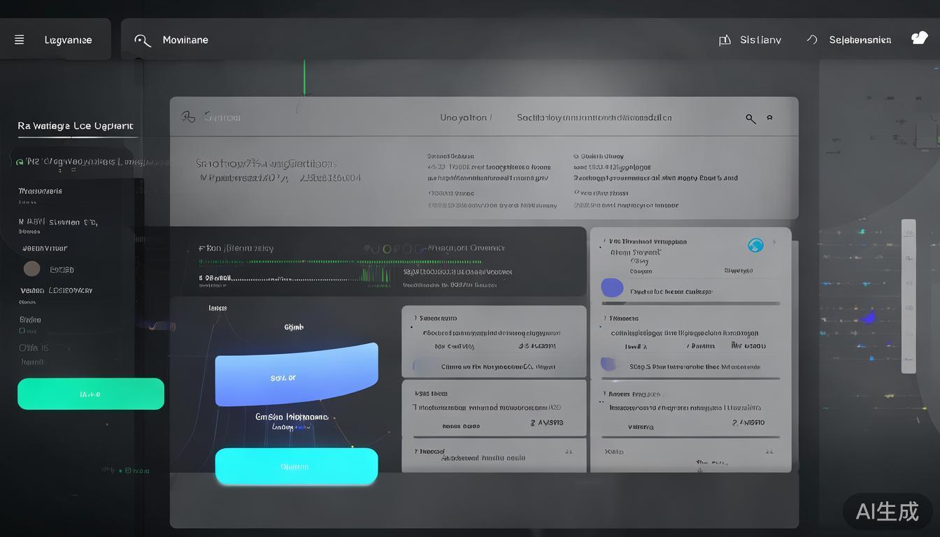The width and height of the screenshot is (940, 537).
Task: Click the small icon right of panel search
Action: point(770,118)
